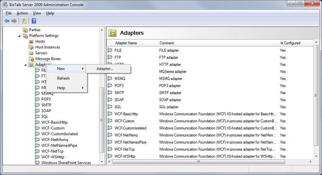This screenshot has width=322, height=175.
Task: Click the Message Boxes node icon
Action: coord(31,59)
